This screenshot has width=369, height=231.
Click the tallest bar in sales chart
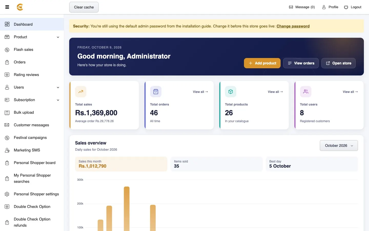[127, 209]
